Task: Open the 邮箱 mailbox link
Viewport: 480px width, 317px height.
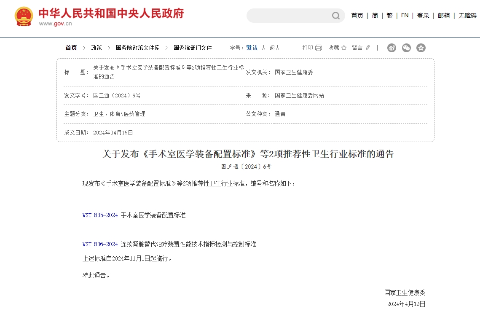Action: click(x=444, y=16)
